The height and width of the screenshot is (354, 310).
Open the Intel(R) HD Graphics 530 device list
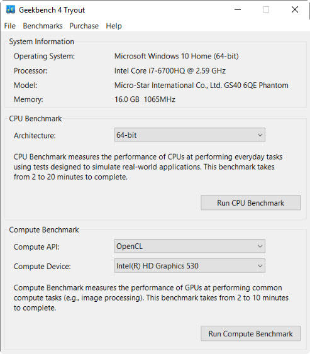click(x=190, y=266)
